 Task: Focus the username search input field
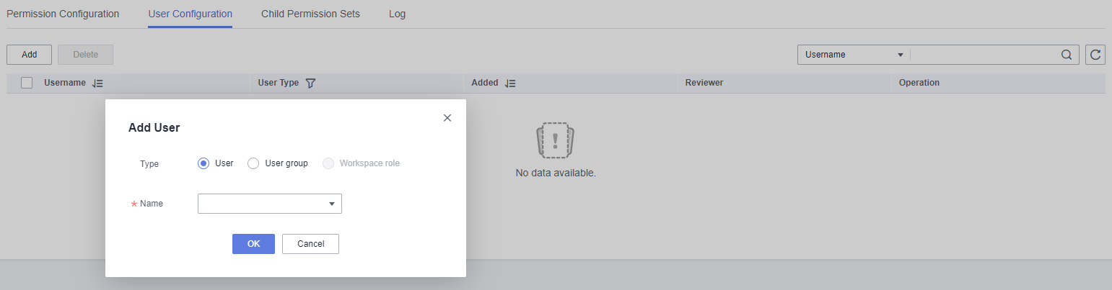click(x=985, y=55)
